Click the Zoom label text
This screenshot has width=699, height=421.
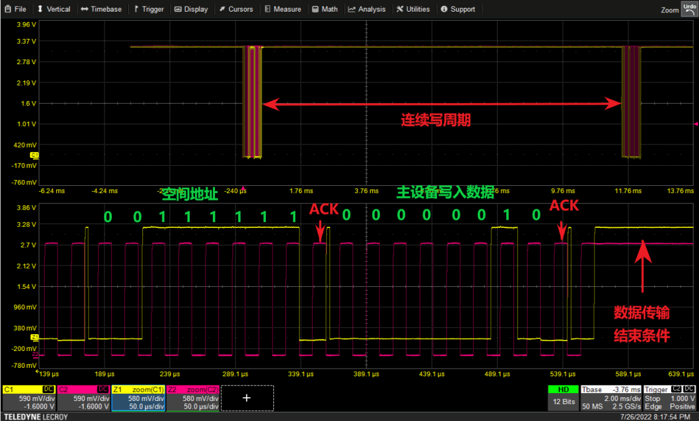[x=670, y=10]
